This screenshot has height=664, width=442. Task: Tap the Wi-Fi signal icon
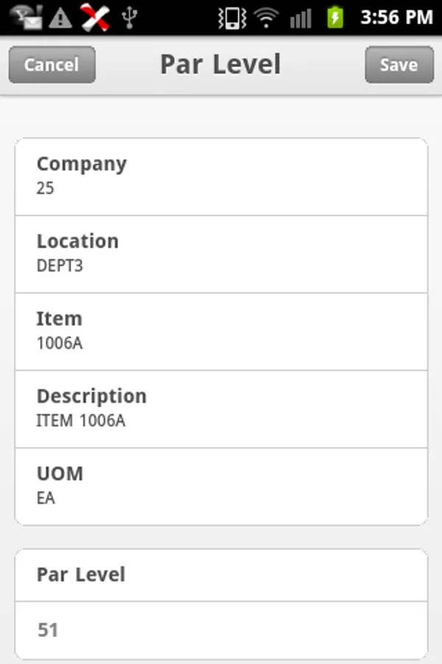tap(266, 18)
